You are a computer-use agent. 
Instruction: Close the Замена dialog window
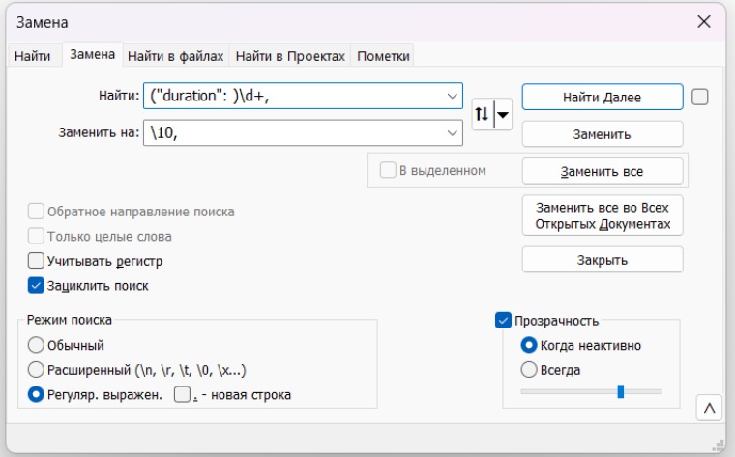point(703,21)
